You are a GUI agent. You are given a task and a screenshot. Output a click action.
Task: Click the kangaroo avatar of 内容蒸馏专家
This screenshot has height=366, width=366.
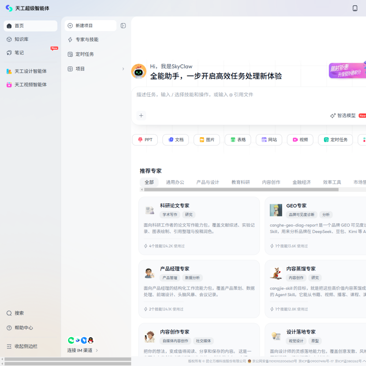(x=276, y=273)
